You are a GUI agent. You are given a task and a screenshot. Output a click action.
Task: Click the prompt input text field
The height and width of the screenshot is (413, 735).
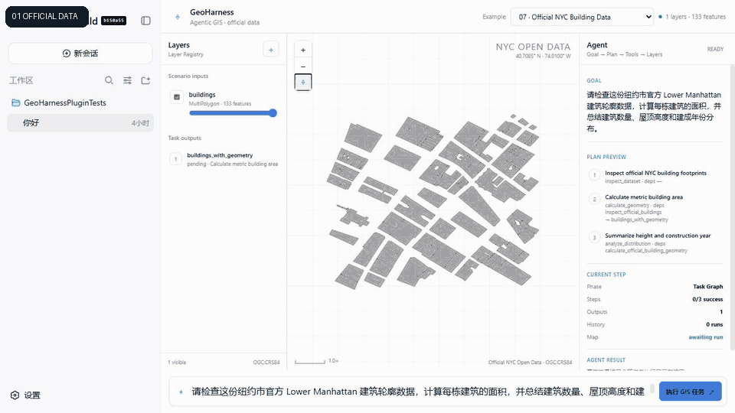418,392
